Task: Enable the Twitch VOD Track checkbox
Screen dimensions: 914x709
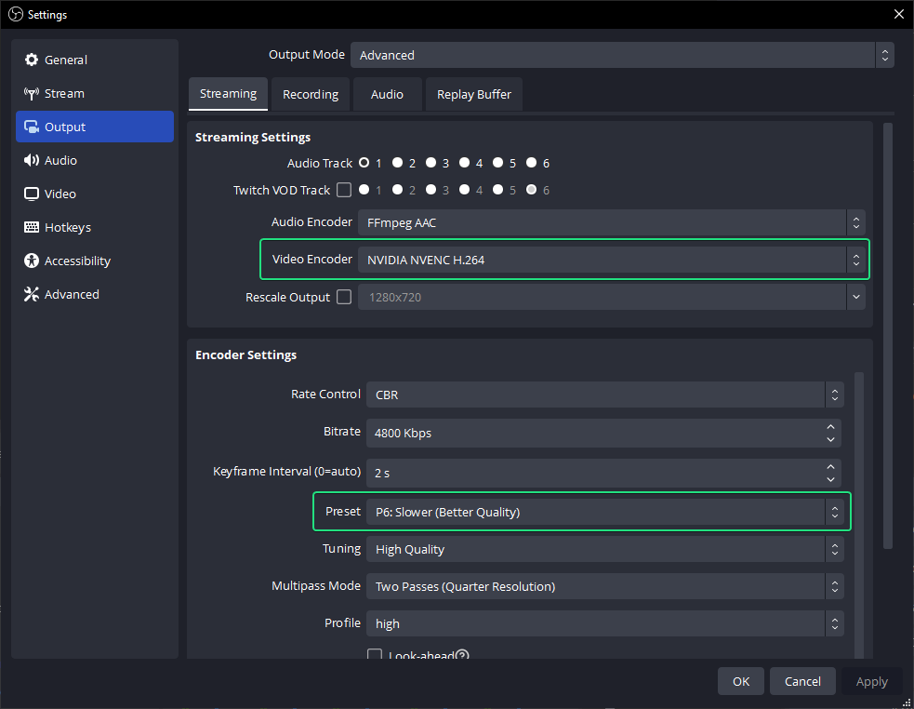Action: pyautogui.click(x=344, y=190)
